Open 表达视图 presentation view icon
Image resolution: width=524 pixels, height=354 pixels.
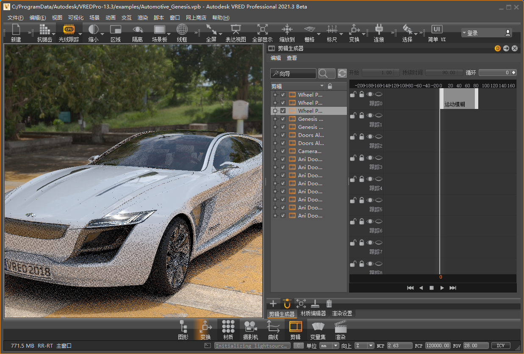pyautogui.click(x=236, y=30)
